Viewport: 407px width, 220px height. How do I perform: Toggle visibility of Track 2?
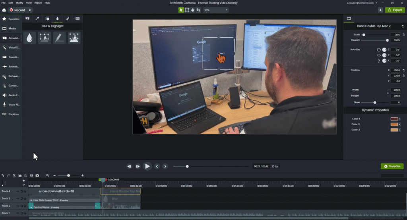18,206
